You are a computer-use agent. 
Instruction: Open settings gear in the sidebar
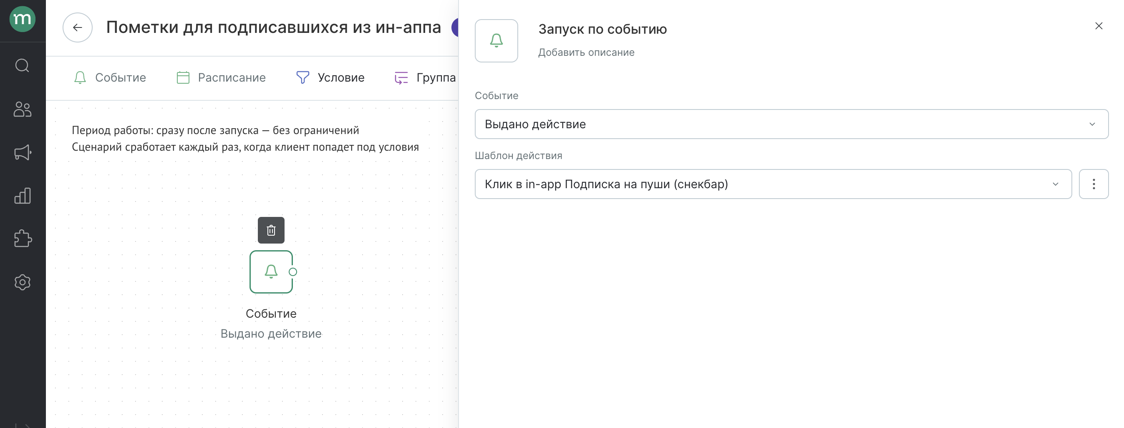(x=22, y=282)
